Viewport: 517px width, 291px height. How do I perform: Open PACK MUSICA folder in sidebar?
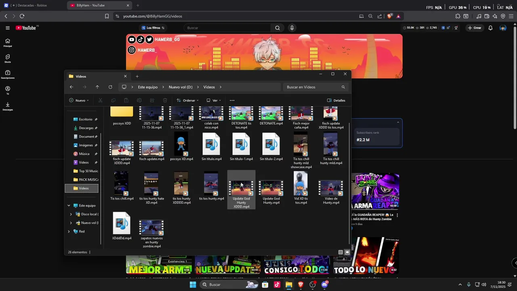pyautogui.click(x=86, y=179)
